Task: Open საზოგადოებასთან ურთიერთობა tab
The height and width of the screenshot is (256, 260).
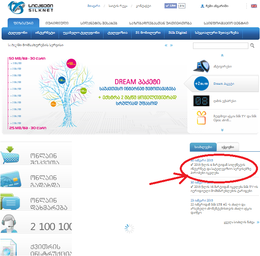Action: (x=160, y=23)
